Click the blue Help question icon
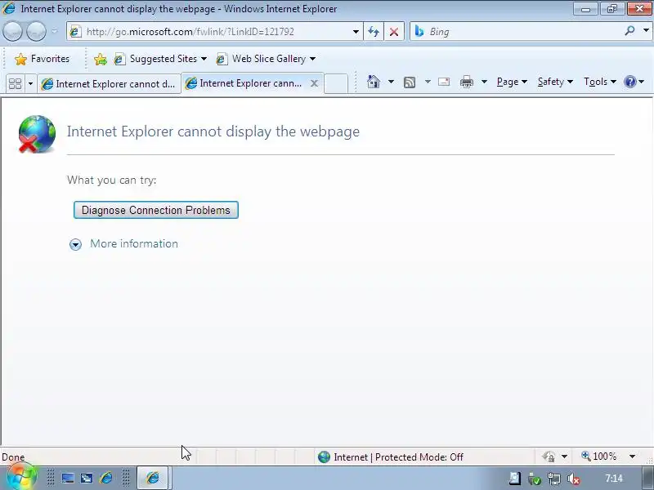The width and height of the screenshot is (654, 490). pyautogui.click(x=629, y=82)
